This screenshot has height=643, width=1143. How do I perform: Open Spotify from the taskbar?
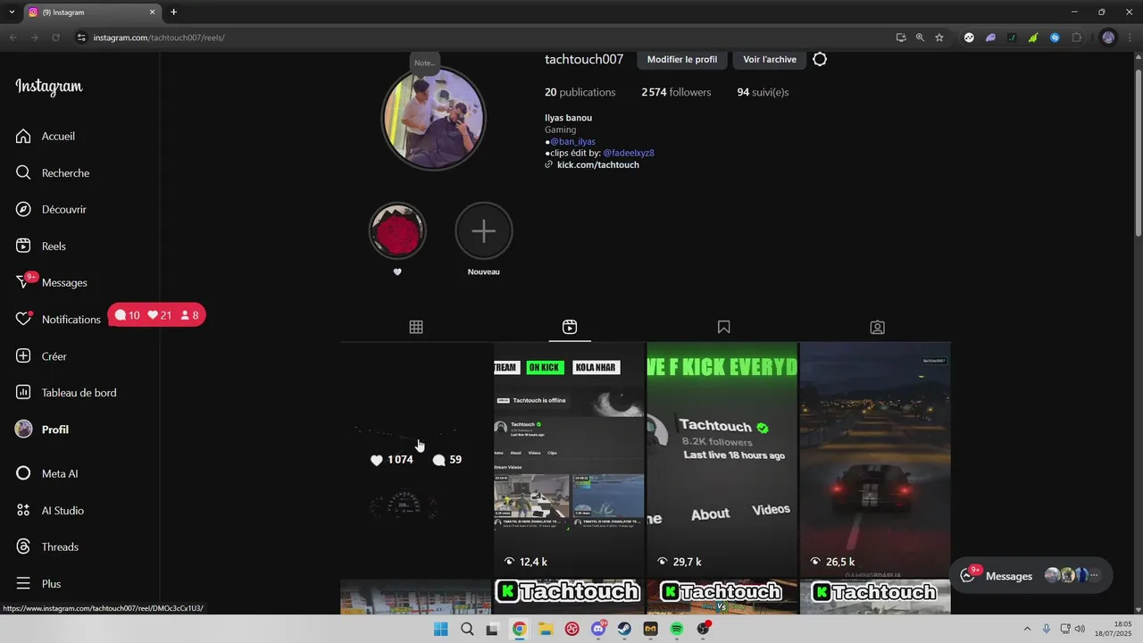point(677,629)
